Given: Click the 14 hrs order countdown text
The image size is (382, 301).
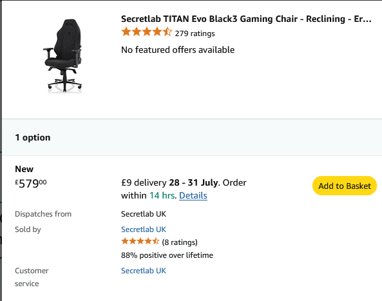Looking at the screenshot, I should point(162,195).
